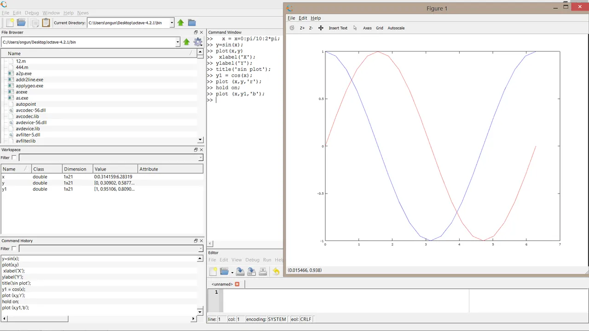Select avcodec-56.dll in File Browser
Viewport: 589px width, 331px height.
pyautogui.click(x=30, y=110)
